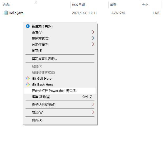Select Git GUI Here entry
Image resolution: width=163 pixels, height=143 pixels.
click(60, 79)
